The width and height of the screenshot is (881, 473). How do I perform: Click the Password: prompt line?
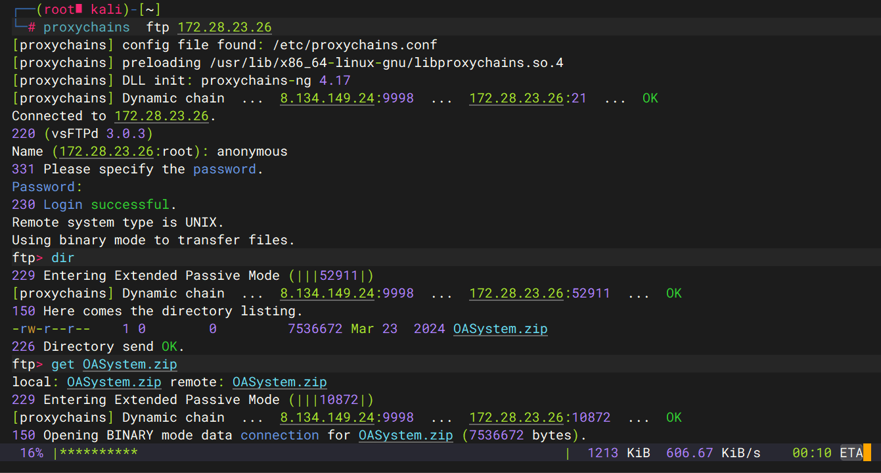(x=47, y=187)
